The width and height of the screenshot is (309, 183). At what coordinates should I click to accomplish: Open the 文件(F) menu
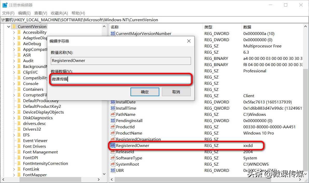coord(8,13)
